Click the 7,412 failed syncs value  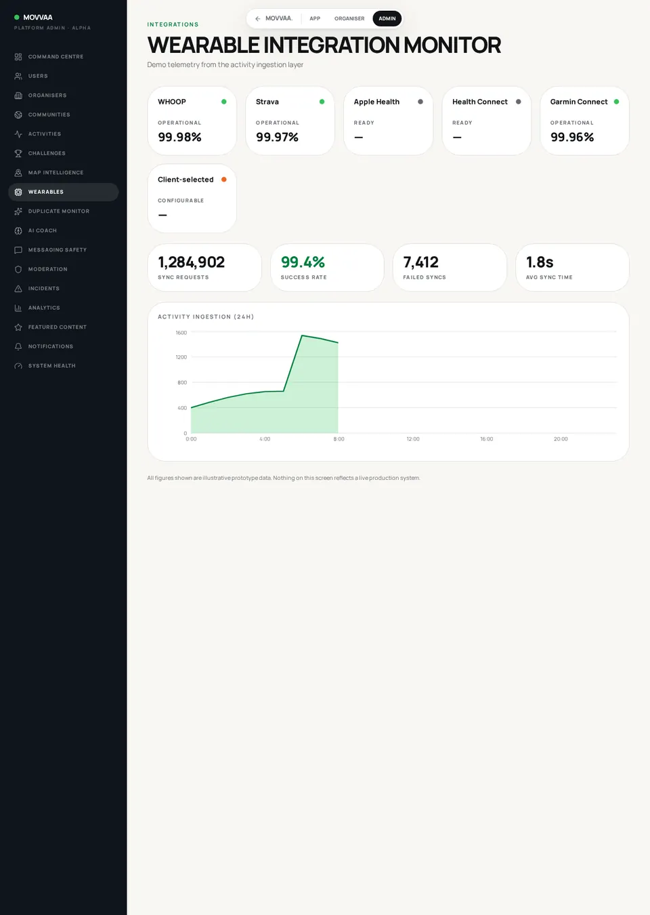click(x=421, y=262)
